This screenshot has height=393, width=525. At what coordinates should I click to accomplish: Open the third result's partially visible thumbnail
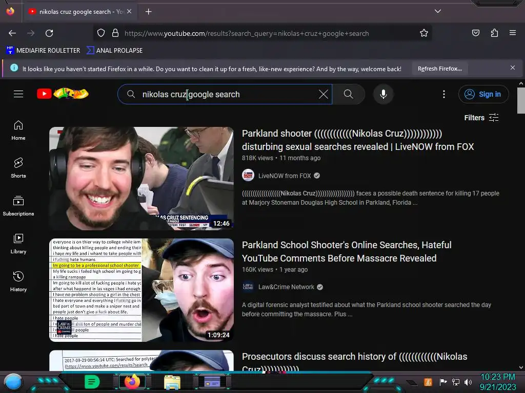coord(142,360)
